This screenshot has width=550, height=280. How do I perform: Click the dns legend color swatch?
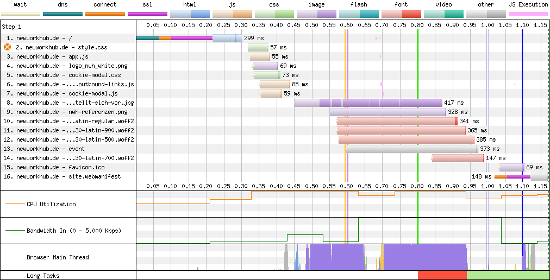point(63,14)
